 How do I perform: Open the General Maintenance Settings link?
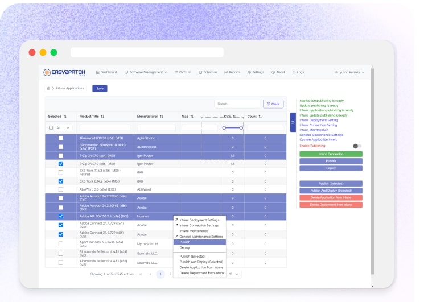[x=321, y=135]
